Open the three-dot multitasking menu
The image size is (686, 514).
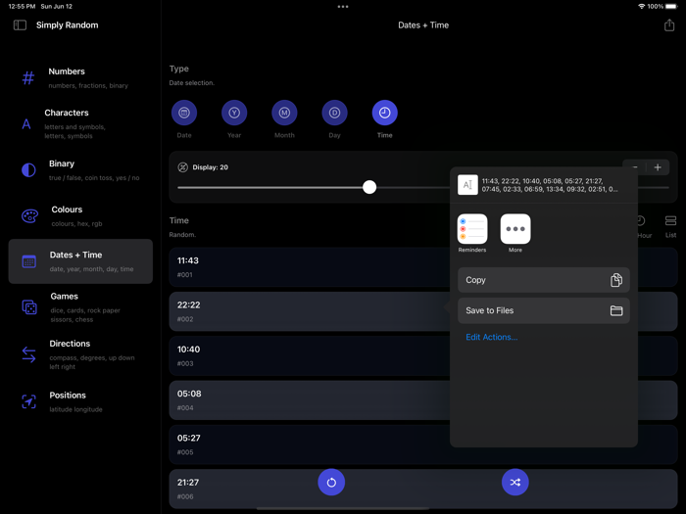click(x=343, y=7)
